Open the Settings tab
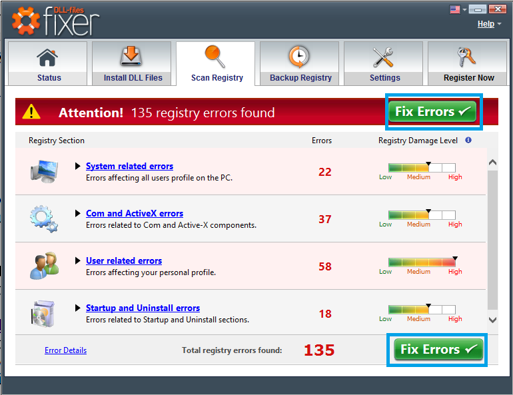The image size is (513, 395). (384, 63)
